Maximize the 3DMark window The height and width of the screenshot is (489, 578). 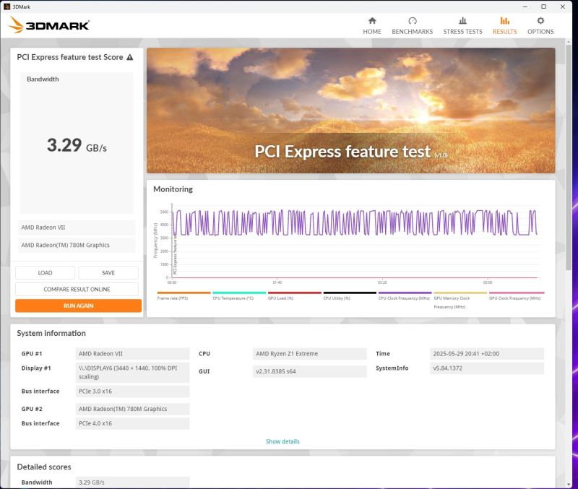coord(544,7)
